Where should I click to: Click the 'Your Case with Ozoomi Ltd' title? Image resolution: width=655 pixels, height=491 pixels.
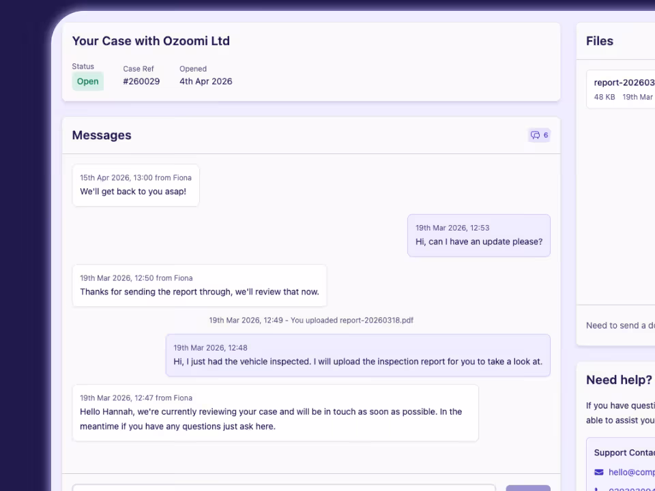tap(151, 41)
